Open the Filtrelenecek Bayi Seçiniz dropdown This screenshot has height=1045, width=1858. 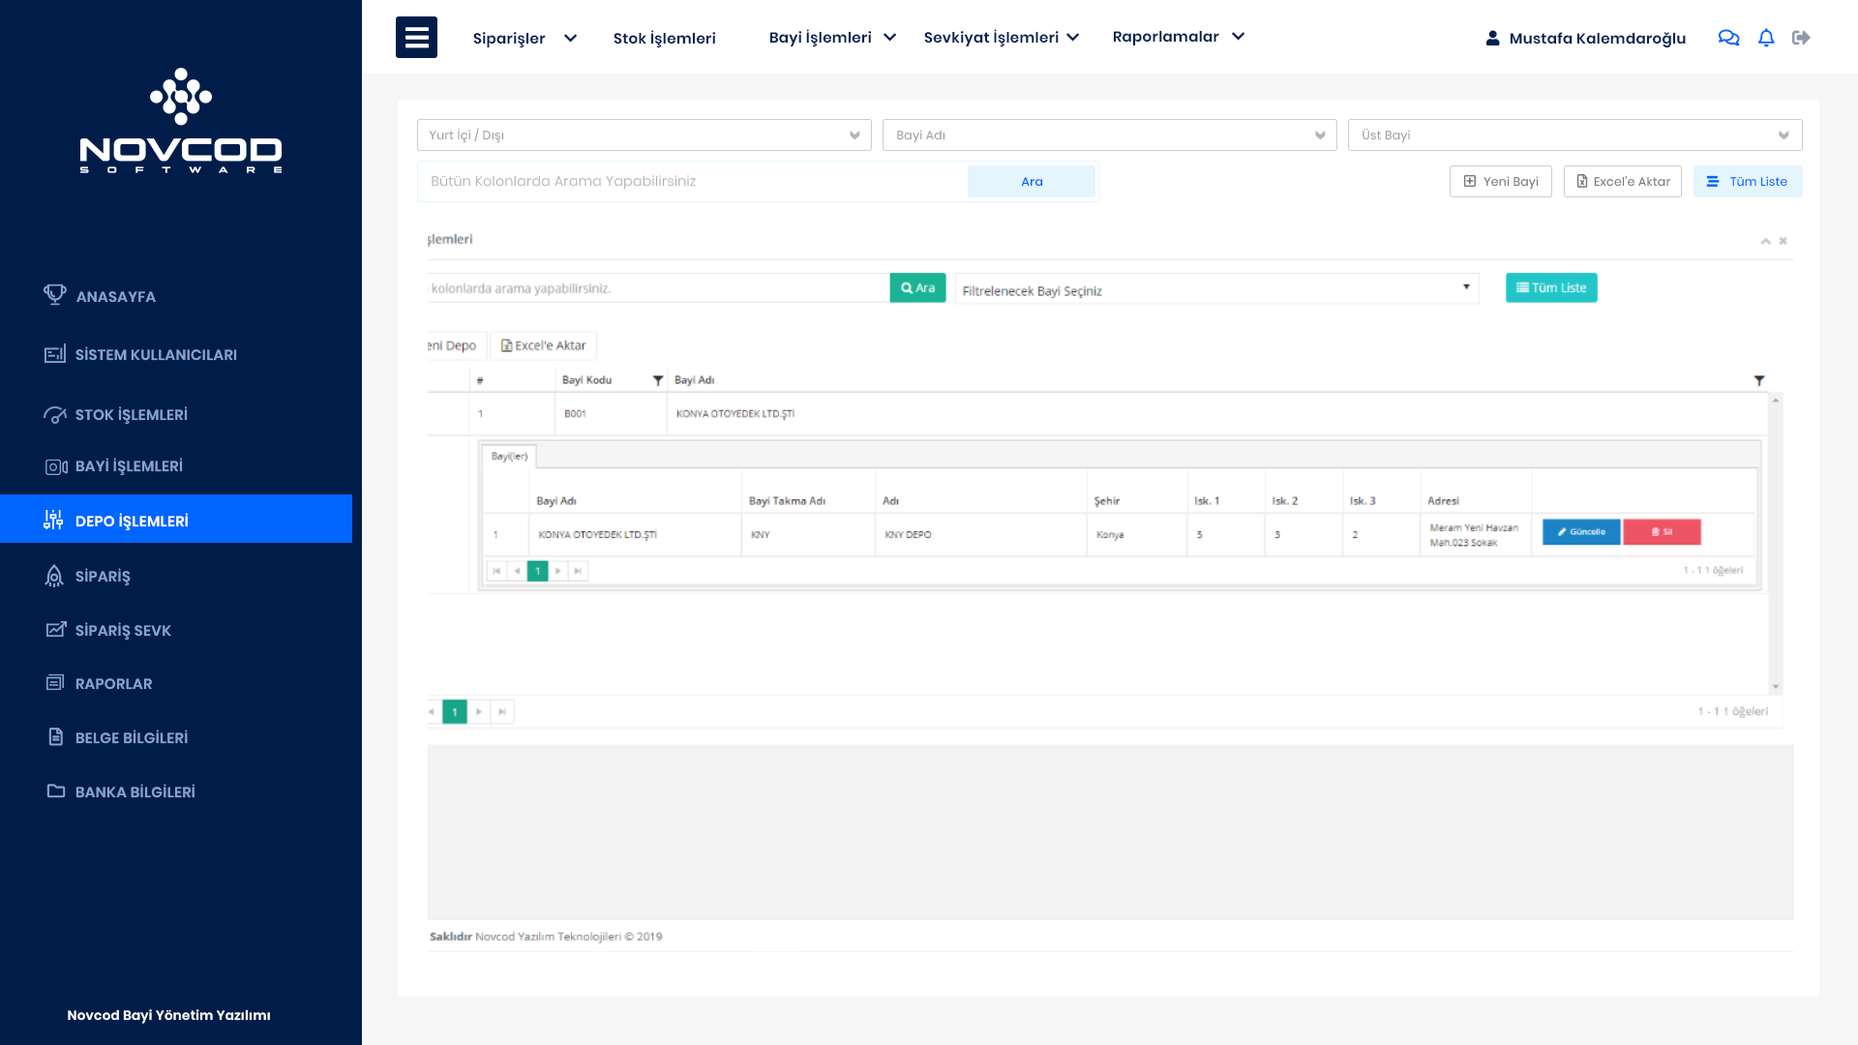tap(1216, 289)
